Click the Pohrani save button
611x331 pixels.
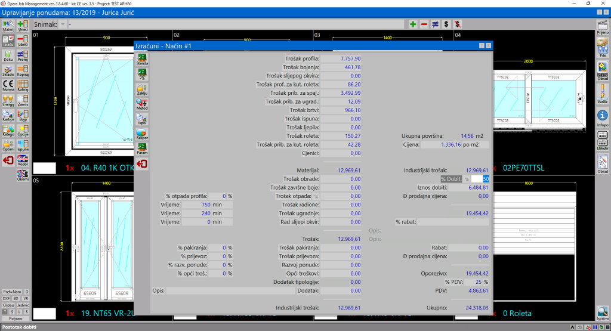click(16, 319)
